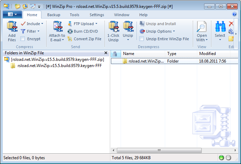The height and width of the screenshot is (164, 241).
Task: Click the ribbon scroll right arrow
Action: click(236, 34)
